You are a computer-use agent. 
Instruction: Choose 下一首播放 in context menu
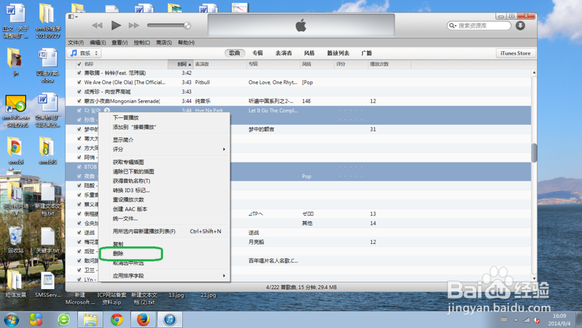coord(165,117)
